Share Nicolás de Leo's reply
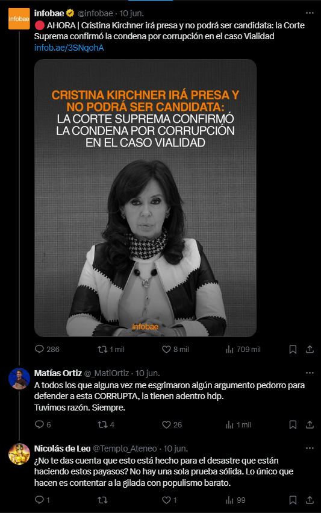 pyautogui.click(x=310, y=500)
